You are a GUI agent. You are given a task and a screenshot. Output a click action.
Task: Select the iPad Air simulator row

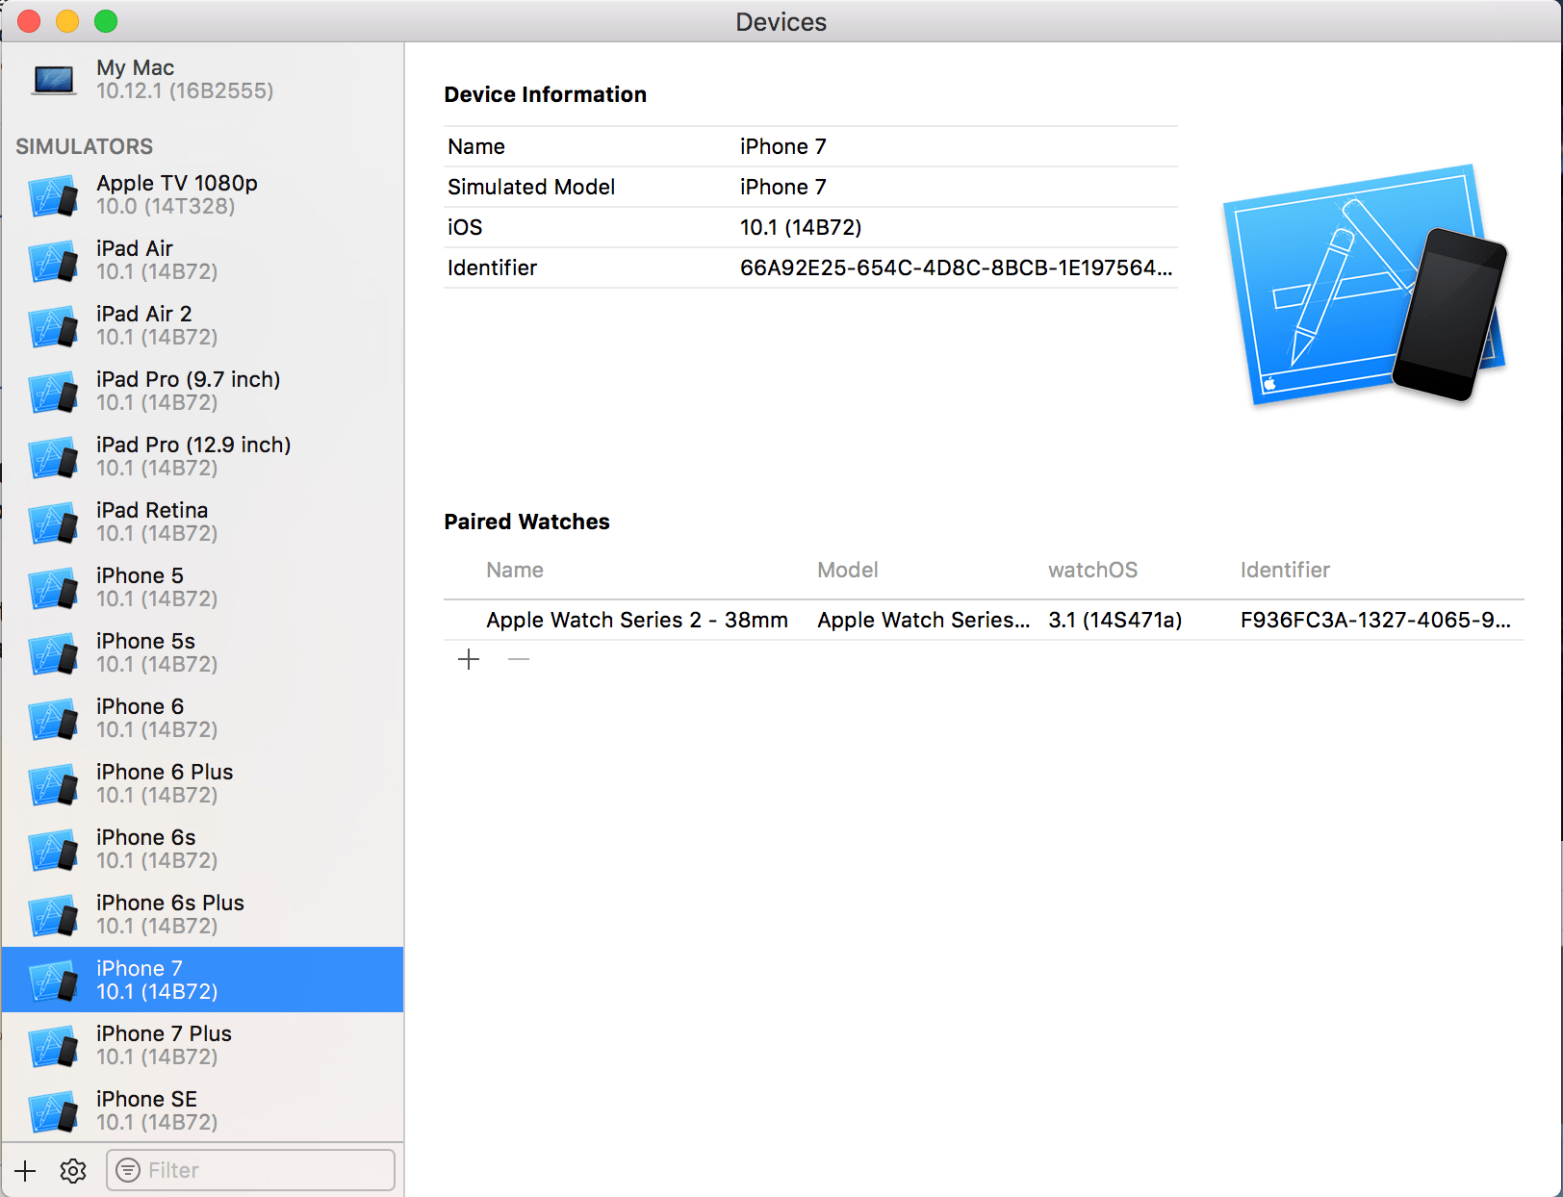[202, 261]
